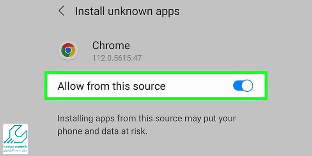
Task: Click the blue center of Chrome logo
Action: pyautogui.click(x=68, y=50)
